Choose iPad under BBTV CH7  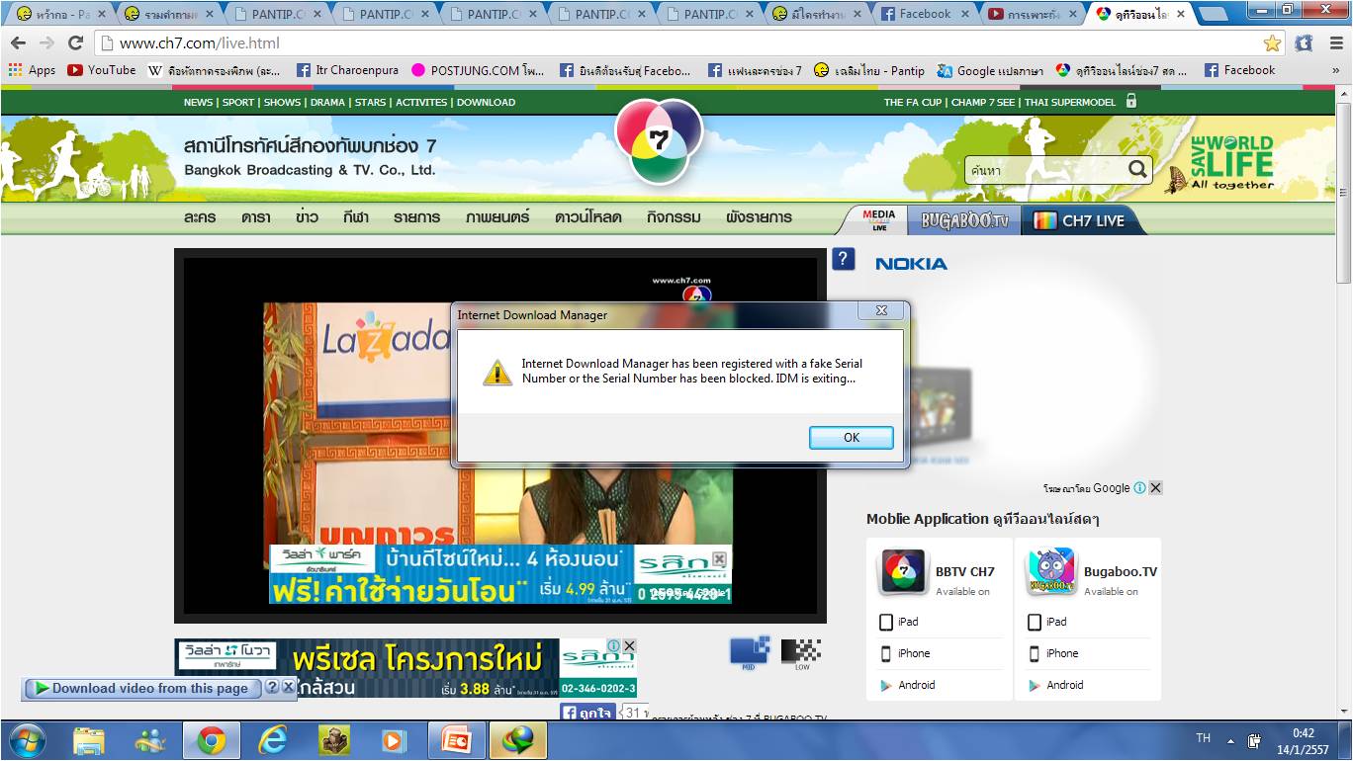[x=899, y=622]
